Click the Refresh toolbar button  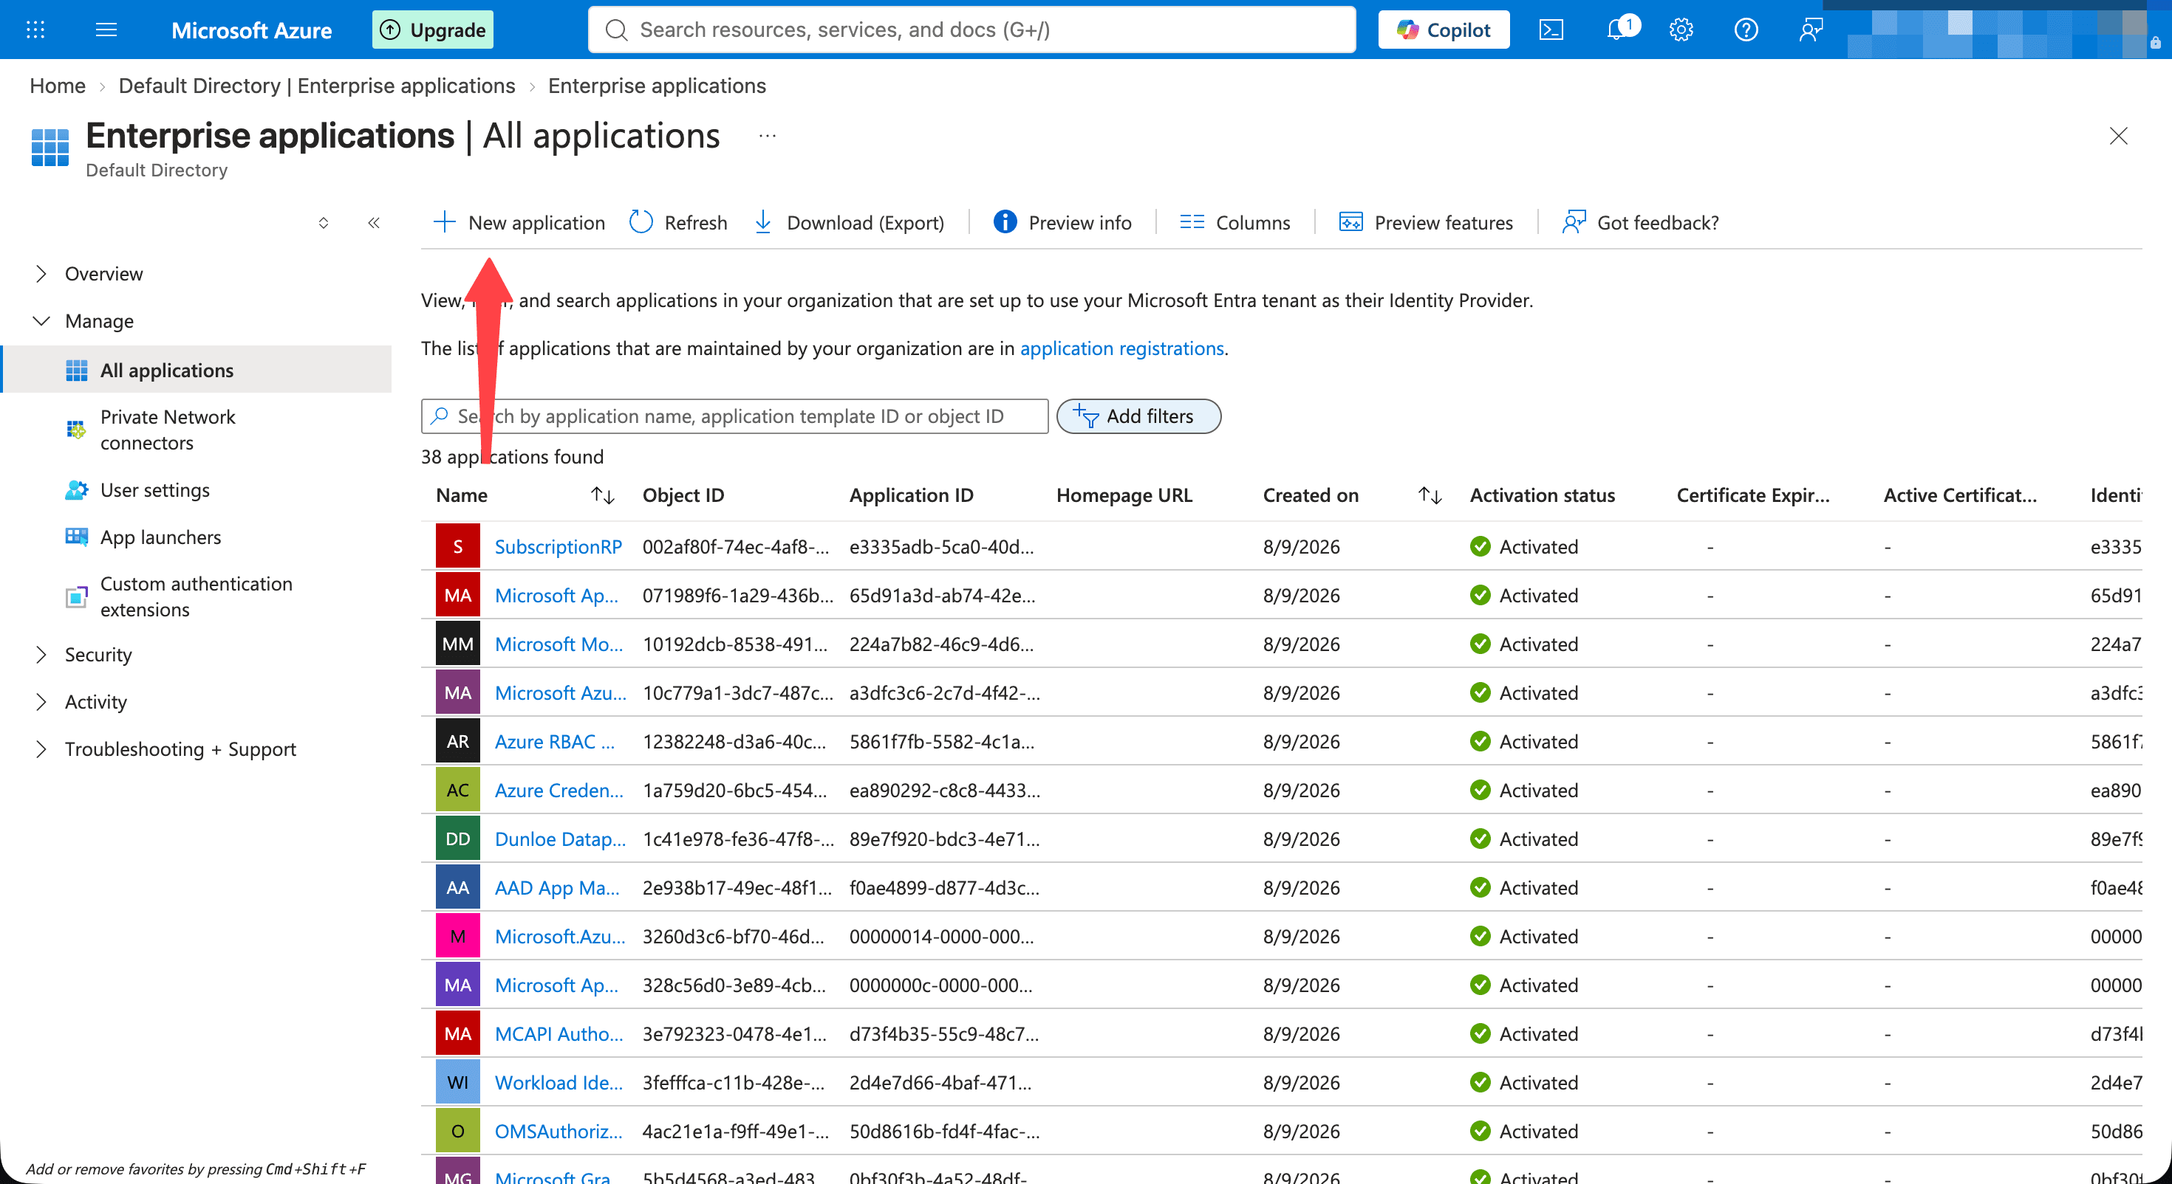[x=678, y=222]
